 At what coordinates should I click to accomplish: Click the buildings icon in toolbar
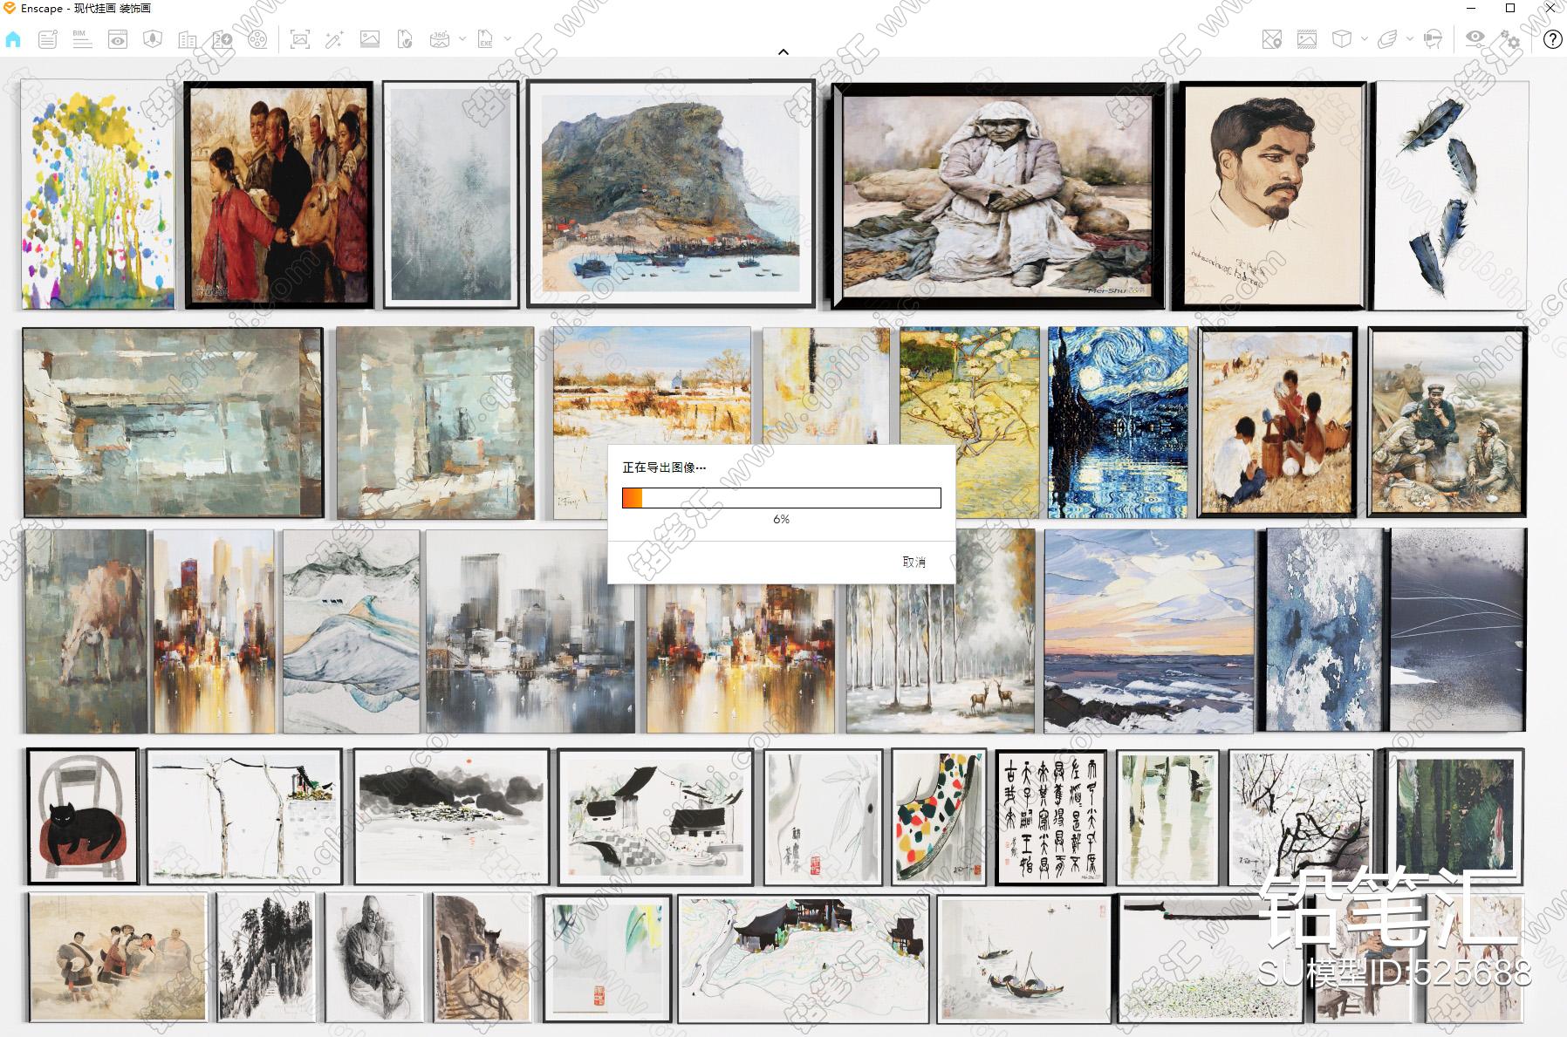click(187, 39)
